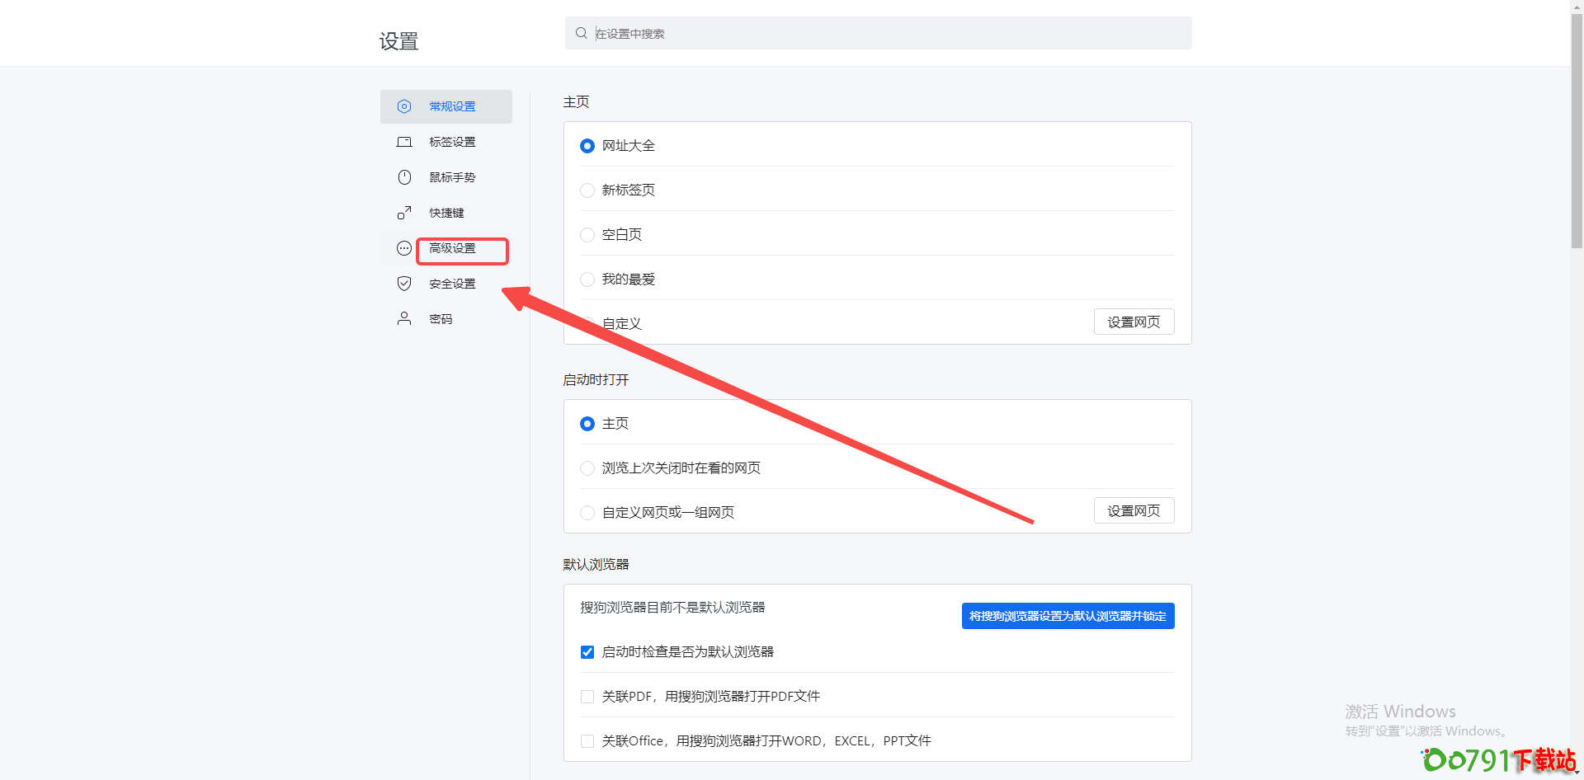Select 新标签页 as homepage
The width and height of the screenshot is (1584, 780).
click(x=587, y=190)
